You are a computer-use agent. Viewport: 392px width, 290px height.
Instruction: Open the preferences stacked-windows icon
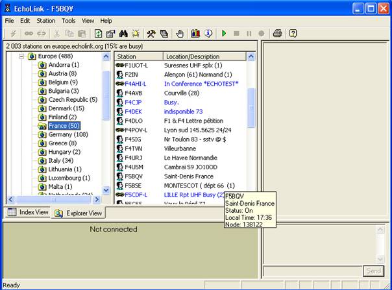pyautogui.click(x=164, y=34)
